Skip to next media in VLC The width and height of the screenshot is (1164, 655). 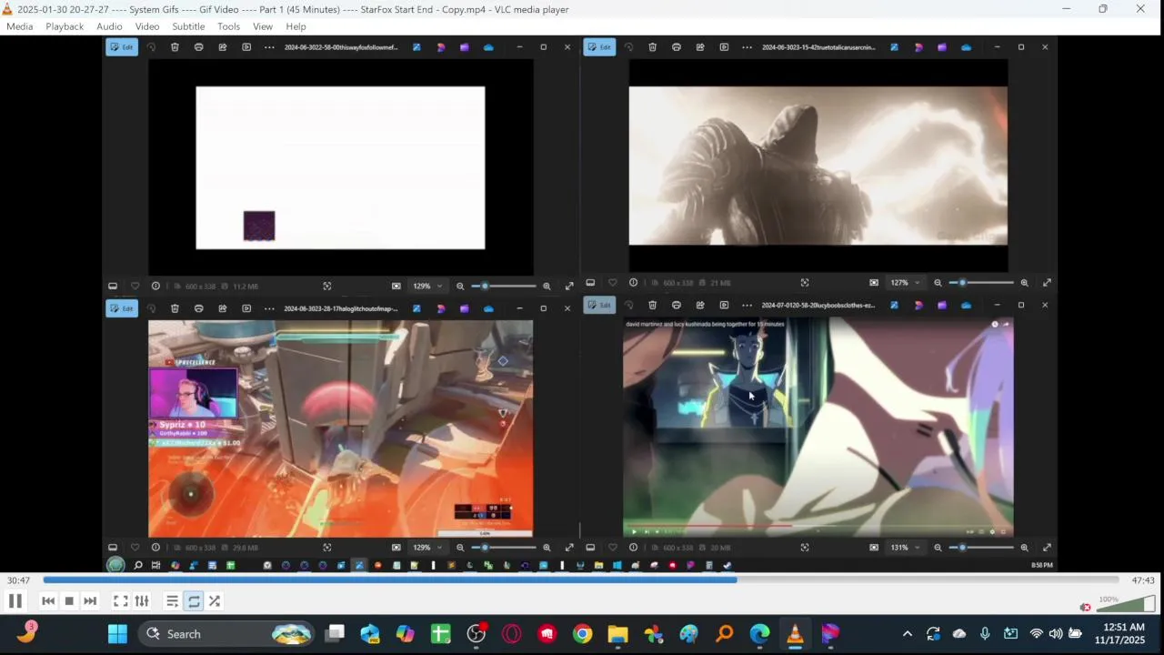point(90,601)
